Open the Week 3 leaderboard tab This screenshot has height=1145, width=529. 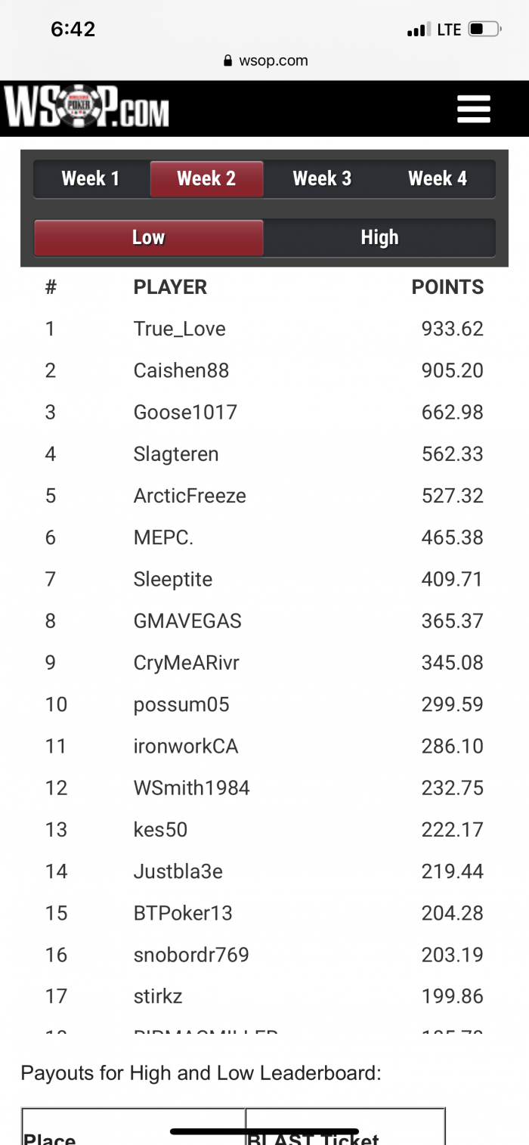[x=322, y=178]
